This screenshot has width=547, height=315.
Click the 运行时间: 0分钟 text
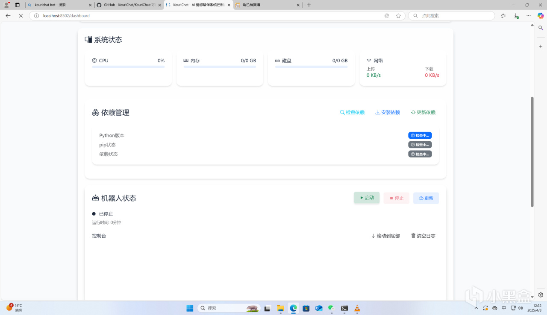click(x=106, y=222)
